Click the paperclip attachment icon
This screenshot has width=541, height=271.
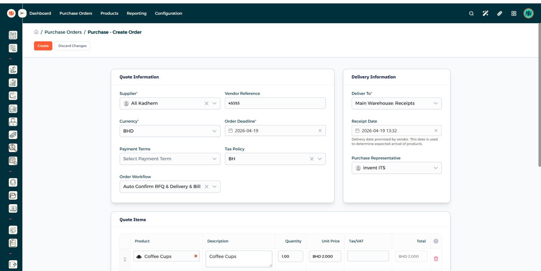point(500,13)
